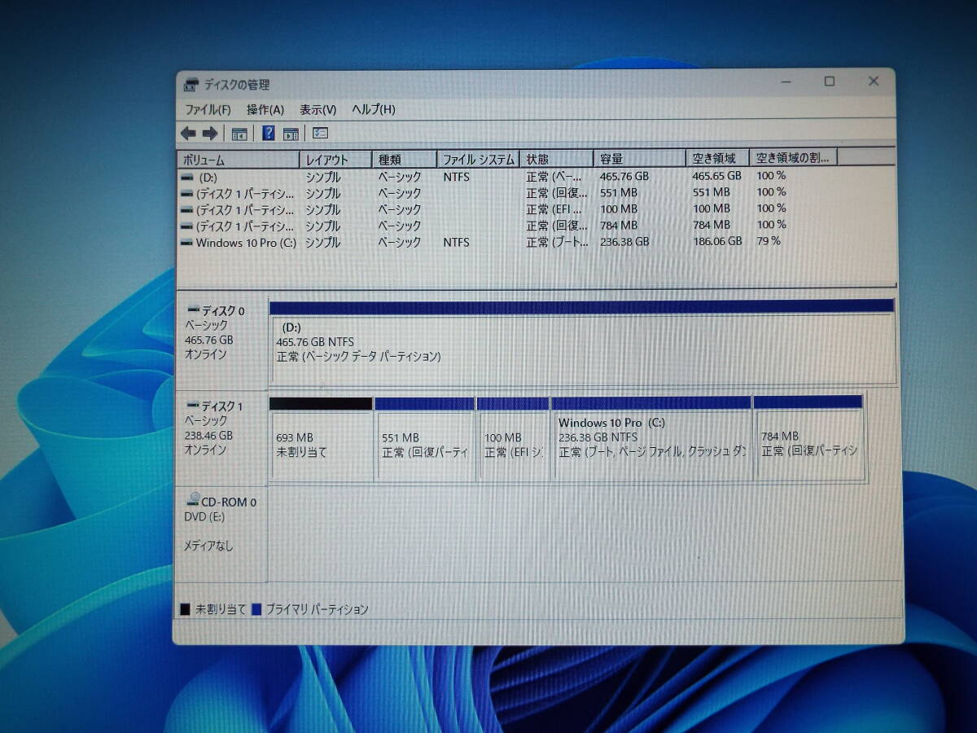Sort by the 種類 column header
The width and height of the screenshot is (977, 733).
pyautogui.click(x=404, y=160)
